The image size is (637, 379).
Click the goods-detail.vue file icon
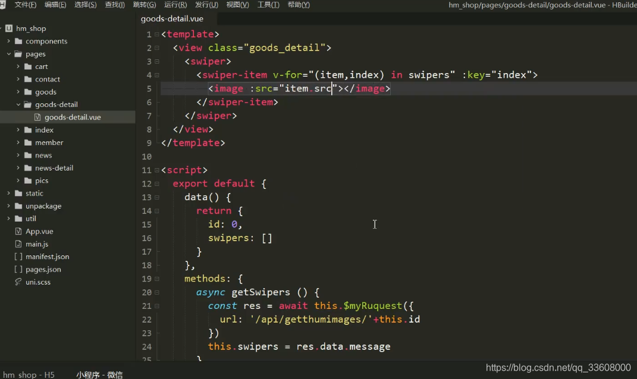pyautogui.click(x=37, y=117)
